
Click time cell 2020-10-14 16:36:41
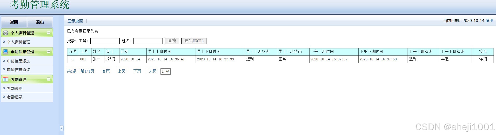point(171,59)
